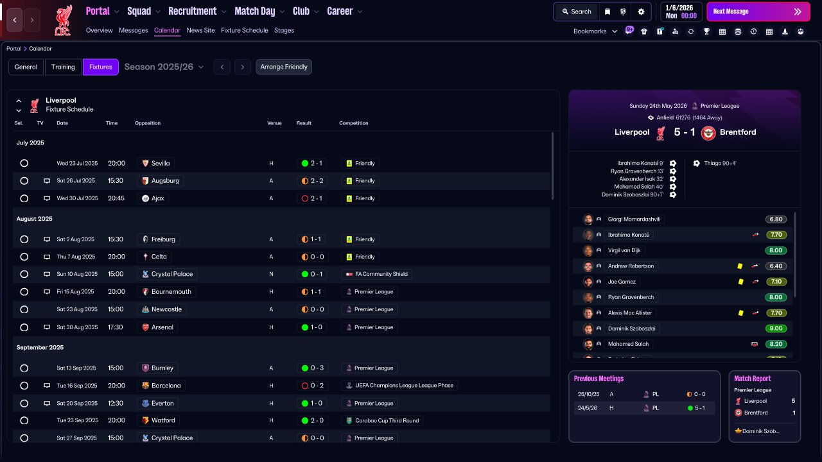
Task: Click Dominik Szoboszlai's 9.00 rating
Action: [776, 329]
